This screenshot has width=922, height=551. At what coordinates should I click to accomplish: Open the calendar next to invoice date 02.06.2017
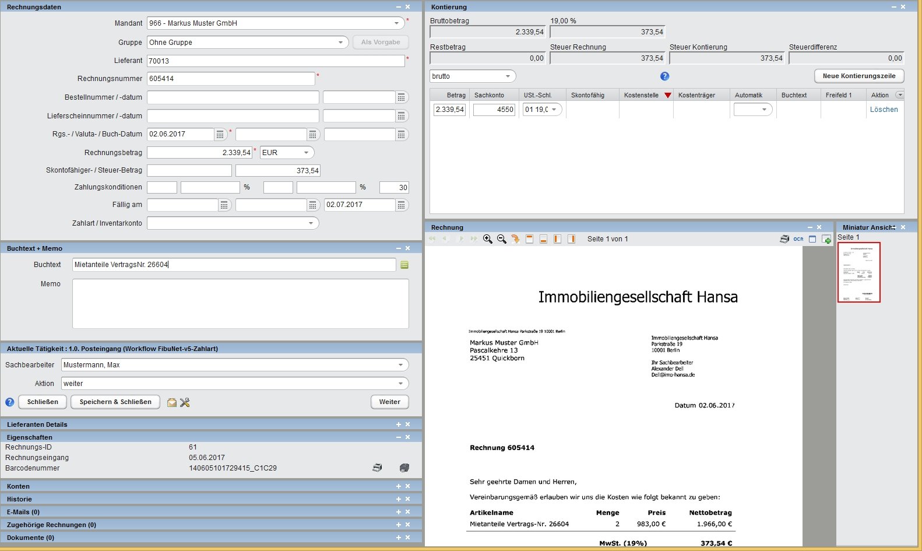(220, 135)
